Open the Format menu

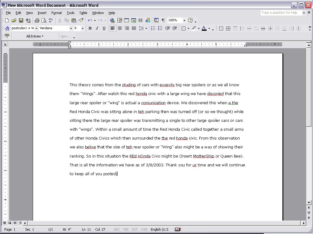[x=57, y=13]
